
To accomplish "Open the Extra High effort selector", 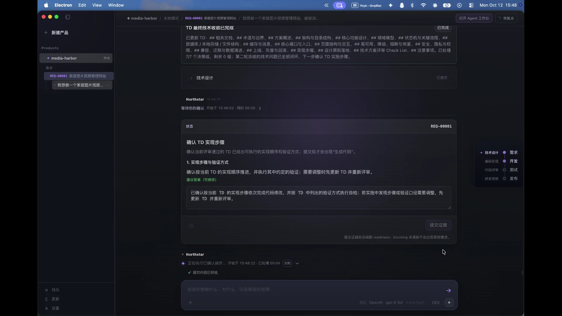I will pyautogui.click(x=415, y=303).
